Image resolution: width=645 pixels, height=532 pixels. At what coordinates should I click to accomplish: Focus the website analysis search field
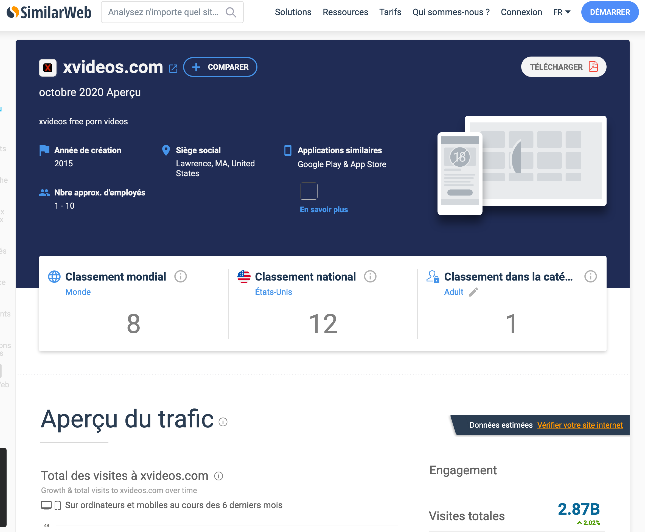[x=163, y=12]
